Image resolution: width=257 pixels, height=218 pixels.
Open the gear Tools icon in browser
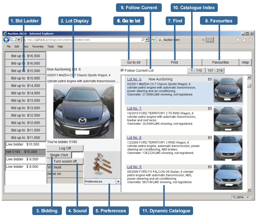point(250,40)
